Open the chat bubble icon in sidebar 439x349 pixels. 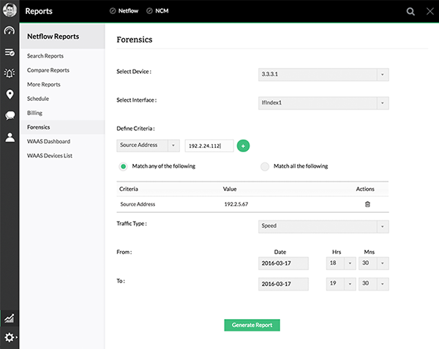click(x=10, y=116)
